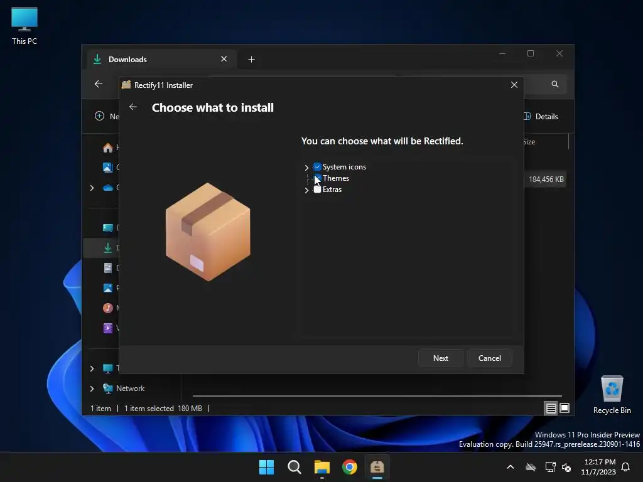Click the muted volume tray icon
643x482 pixels.
567,467
